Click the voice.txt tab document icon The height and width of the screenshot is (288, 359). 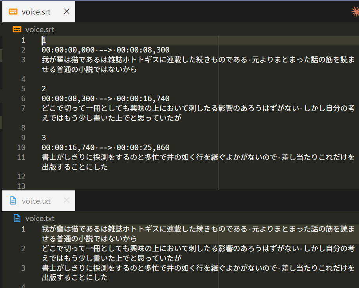point(13,201)
